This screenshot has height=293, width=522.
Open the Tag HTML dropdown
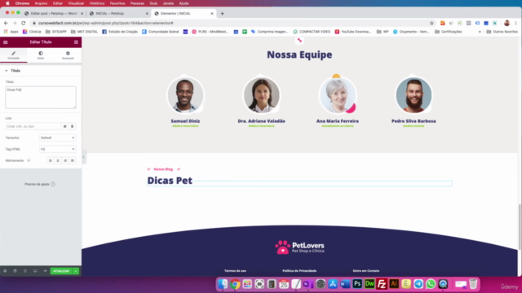coord(58,149)
